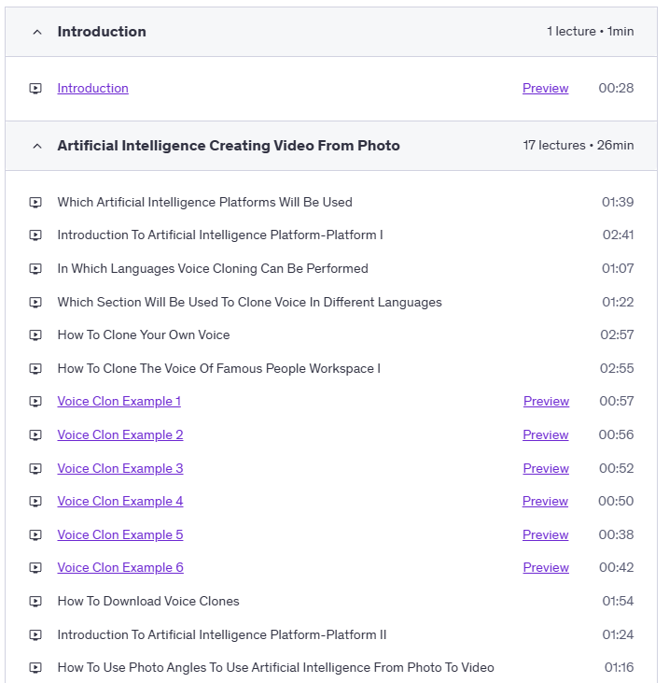Screen dimensions: 669x683
Task: Preview Voice Clon Example 3
Action: click(x=546, y=468)
